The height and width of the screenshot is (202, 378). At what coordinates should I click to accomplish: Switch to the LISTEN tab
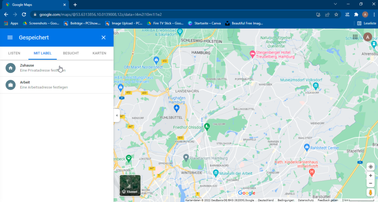(x=14, y=53)
